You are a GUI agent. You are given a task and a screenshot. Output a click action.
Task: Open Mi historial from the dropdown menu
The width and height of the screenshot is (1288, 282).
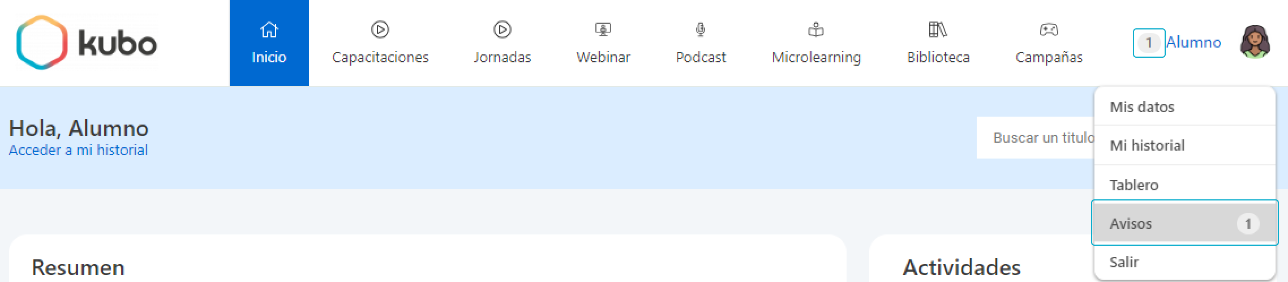[1147, 146]
